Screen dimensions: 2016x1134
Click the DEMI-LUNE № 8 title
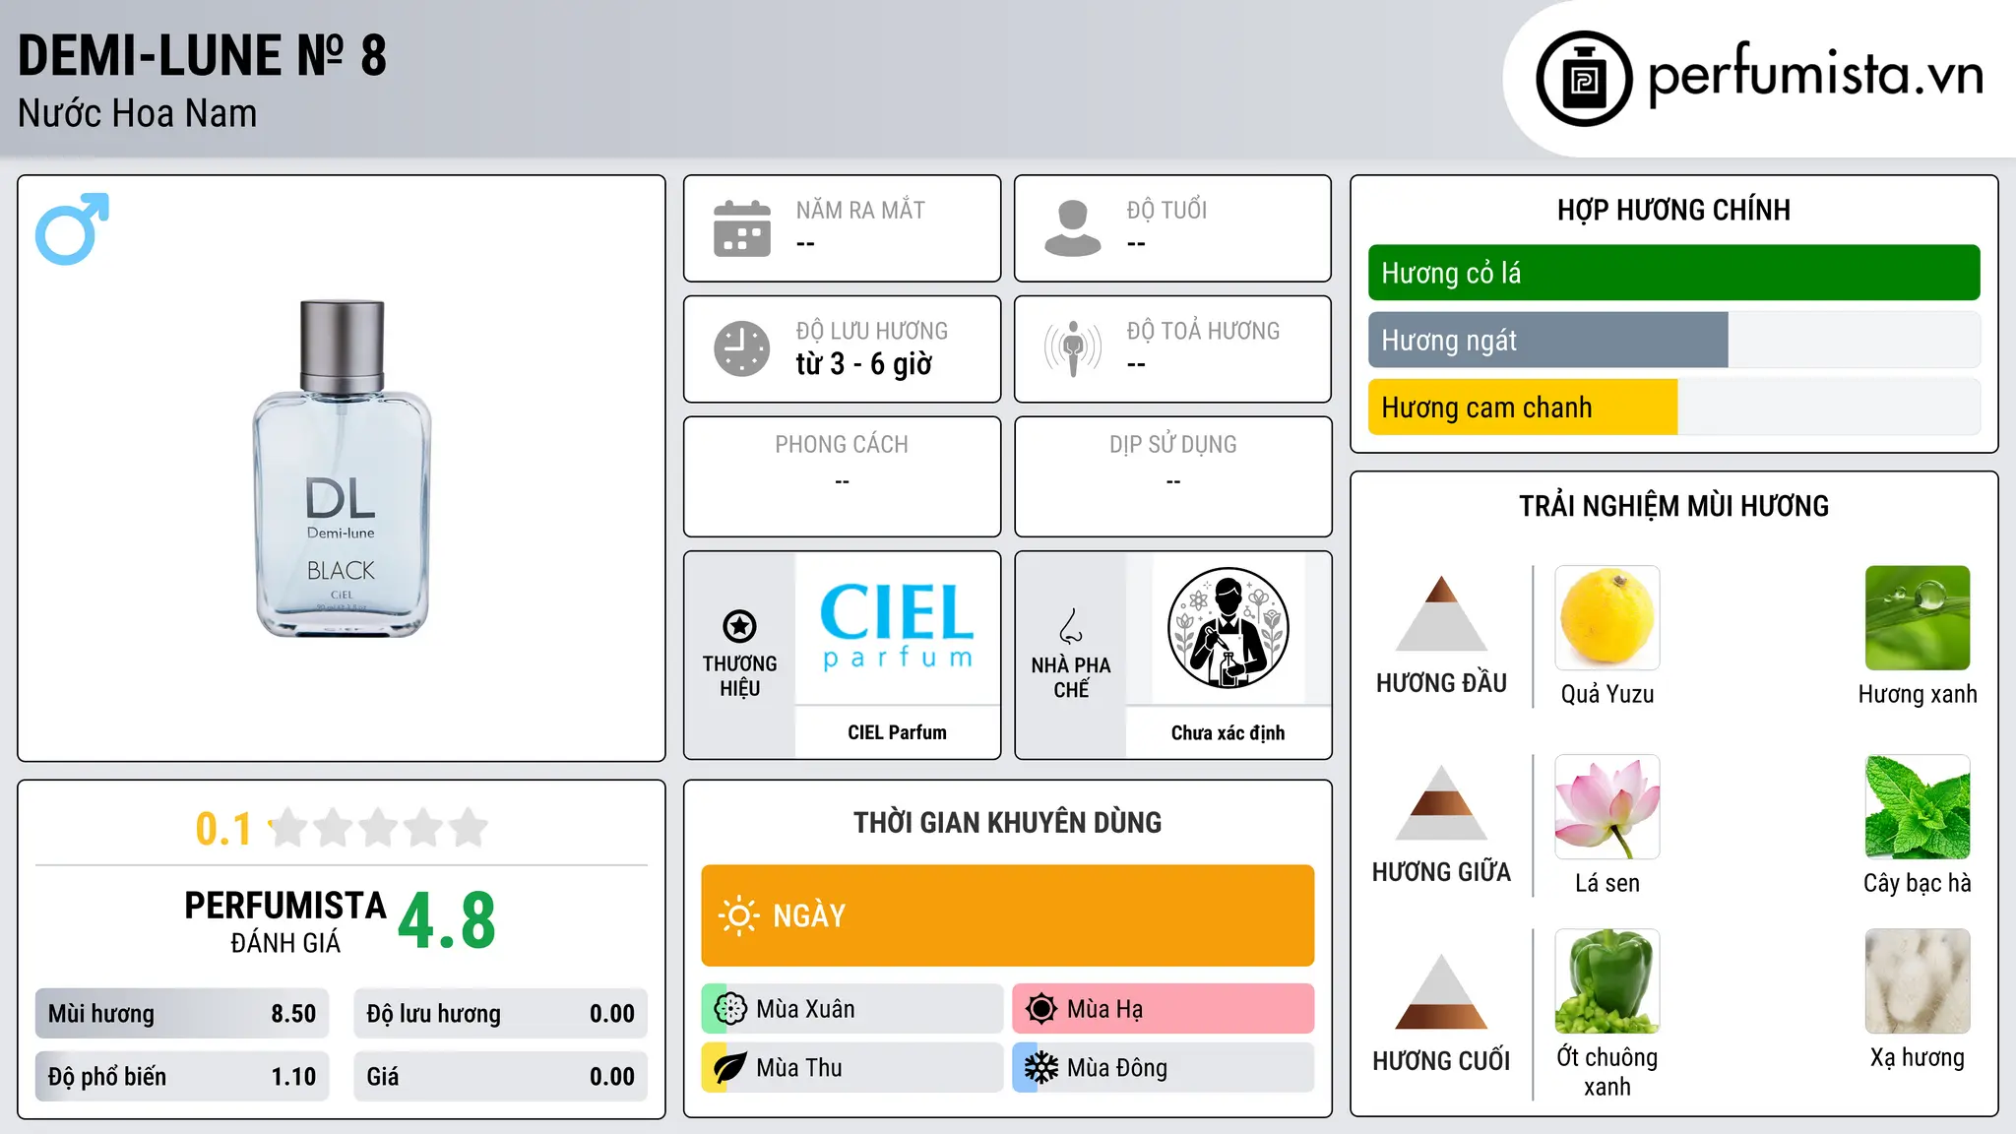(x=203, y=55)
